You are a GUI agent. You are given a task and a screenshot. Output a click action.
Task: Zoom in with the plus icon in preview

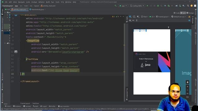[187, 87]
